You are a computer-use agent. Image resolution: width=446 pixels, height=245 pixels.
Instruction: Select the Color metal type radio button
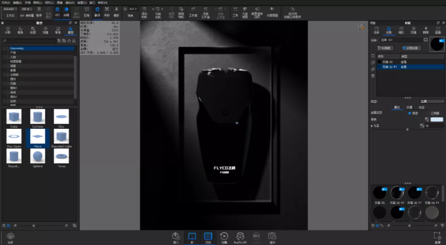[x=410, y=113]
